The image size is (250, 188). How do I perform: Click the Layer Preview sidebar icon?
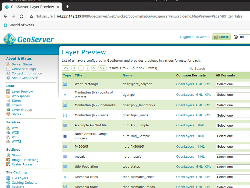[8, 91]
